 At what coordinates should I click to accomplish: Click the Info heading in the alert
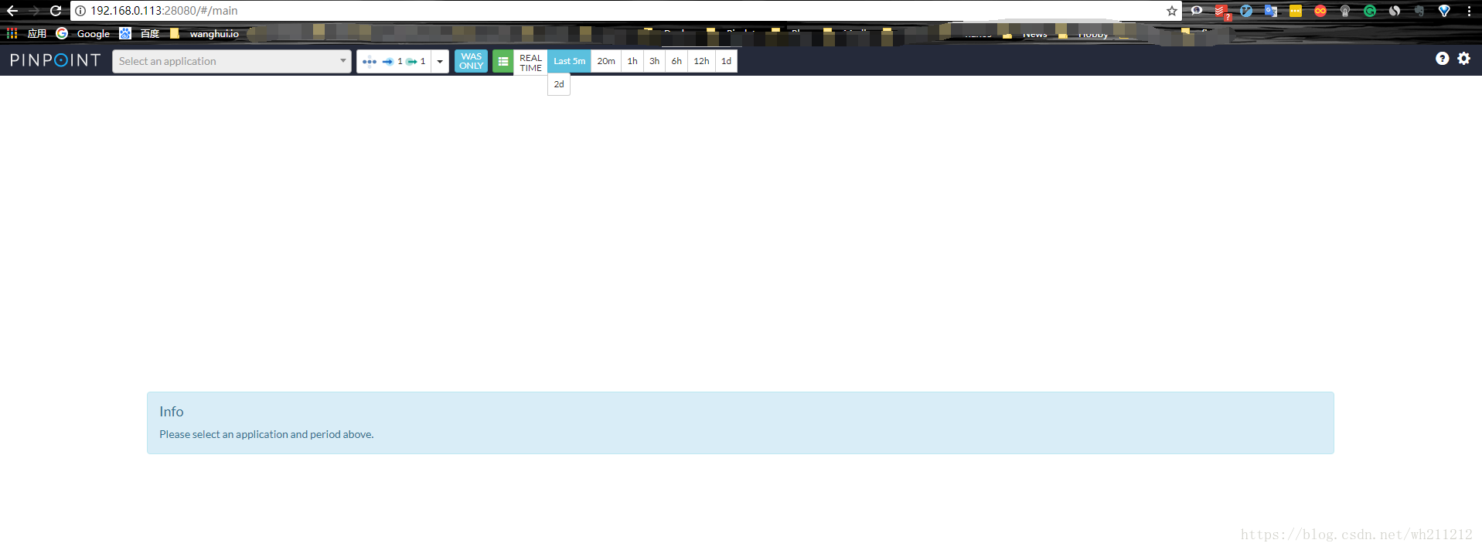click(172, 412)
